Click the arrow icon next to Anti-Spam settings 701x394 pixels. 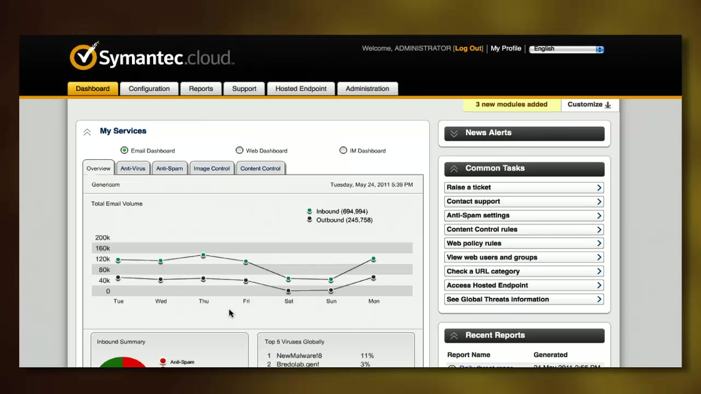pyautogui.click(x=599, y=216)
